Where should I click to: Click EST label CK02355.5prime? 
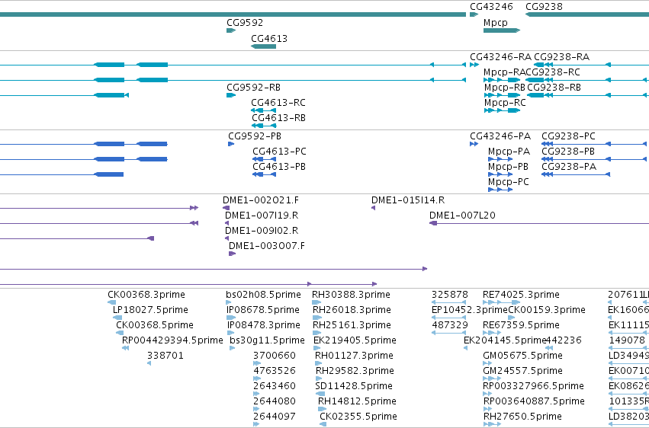coord(358,417)
